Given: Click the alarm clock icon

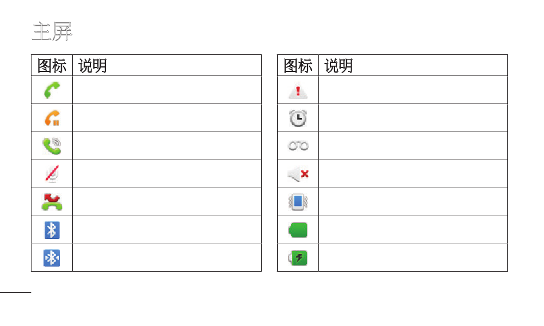Looking at the screenshot, I should (298, 118).
